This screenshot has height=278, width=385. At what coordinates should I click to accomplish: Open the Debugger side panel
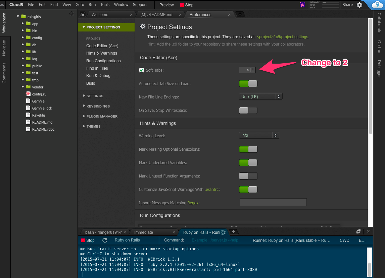point(379,69)
